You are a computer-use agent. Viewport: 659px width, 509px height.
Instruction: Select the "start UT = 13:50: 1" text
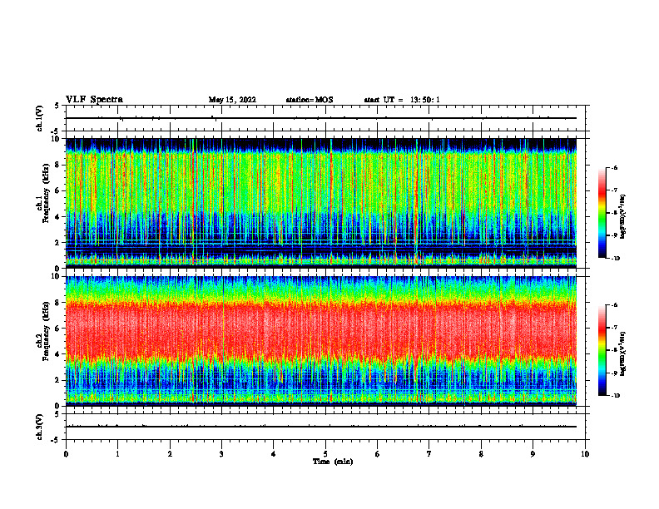(x=402, y=100)
